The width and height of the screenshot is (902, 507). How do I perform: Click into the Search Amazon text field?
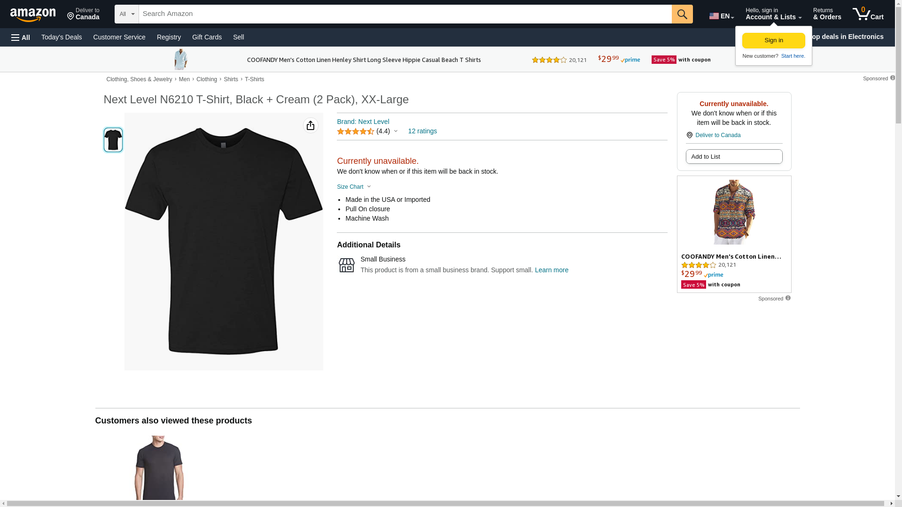404,14
